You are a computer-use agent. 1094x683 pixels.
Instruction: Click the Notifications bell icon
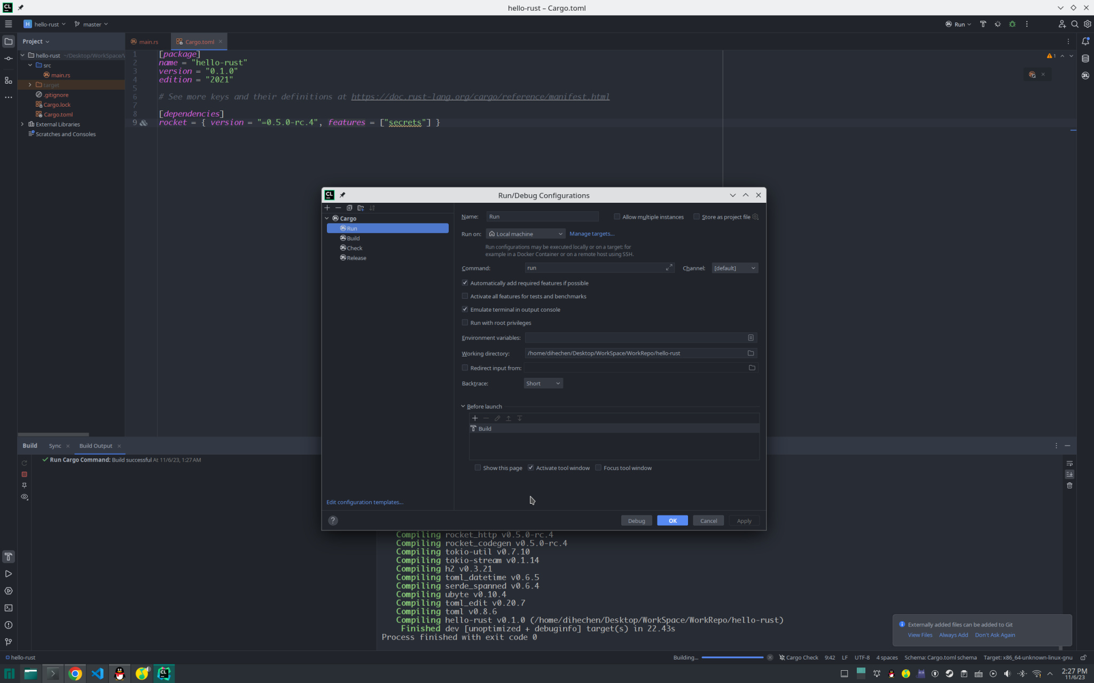(1085, 41)
